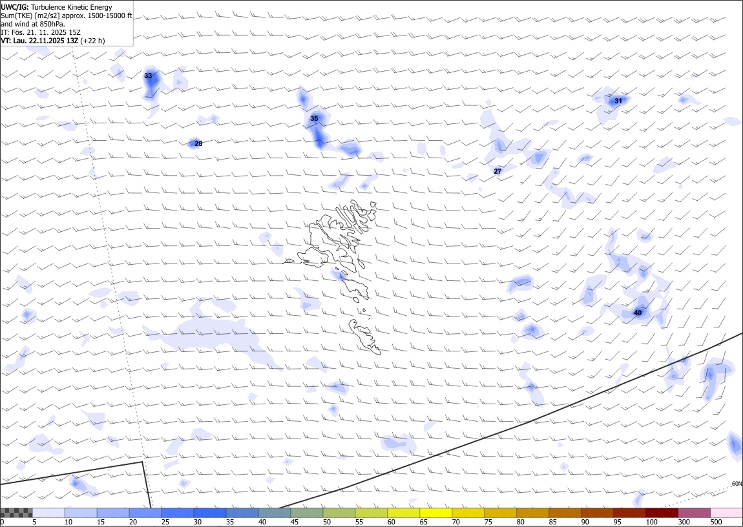
Task: Select the 'Sum(TKE) [m2/s2] approx. 1500-15000 ft' line
Action: click(x=67, y=15)
